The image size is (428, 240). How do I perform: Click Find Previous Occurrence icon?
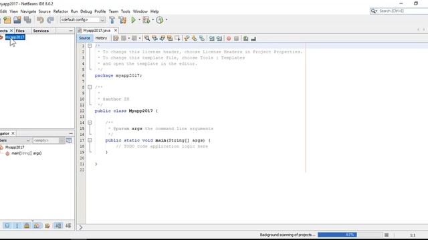click(154, 39)
